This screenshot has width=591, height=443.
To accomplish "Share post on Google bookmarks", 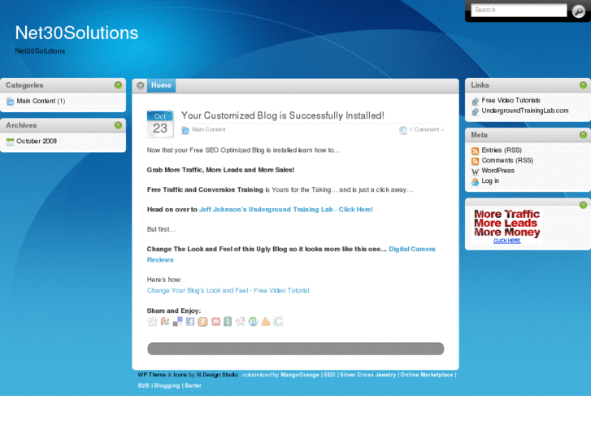I will pos(278,322).
